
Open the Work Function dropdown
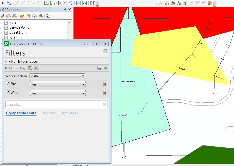[x=57, y=76]
